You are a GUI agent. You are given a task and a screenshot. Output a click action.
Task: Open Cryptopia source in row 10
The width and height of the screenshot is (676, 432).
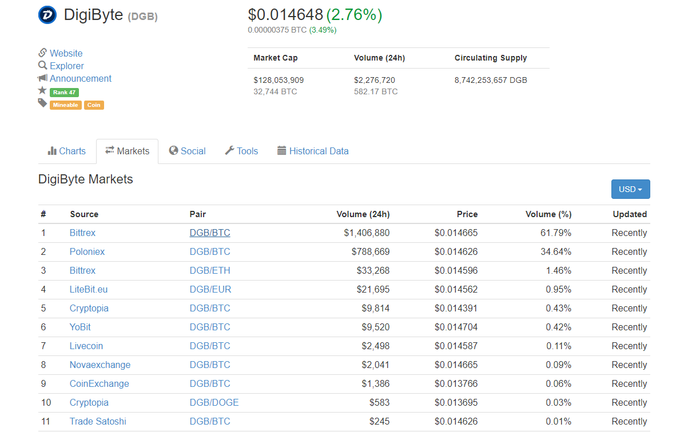(89, 403)
